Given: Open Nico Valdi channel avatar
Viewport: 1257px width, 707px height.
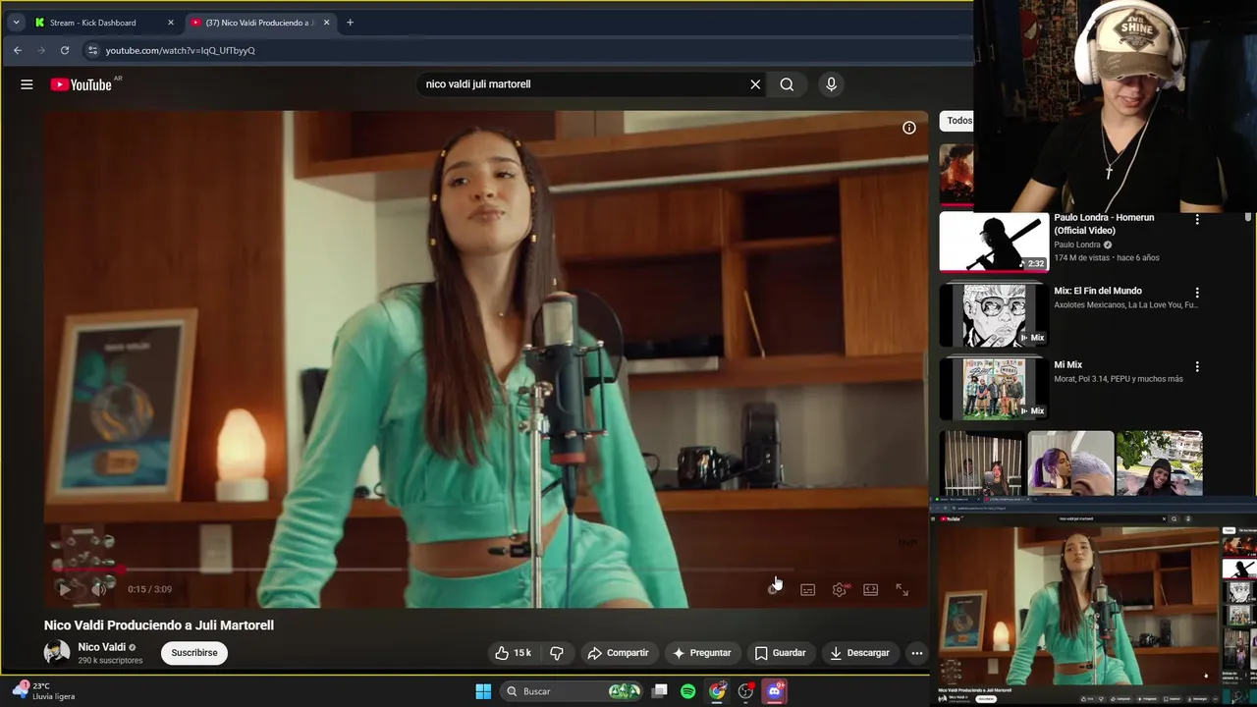Looking at the screenshot, I should click(57, 652).
